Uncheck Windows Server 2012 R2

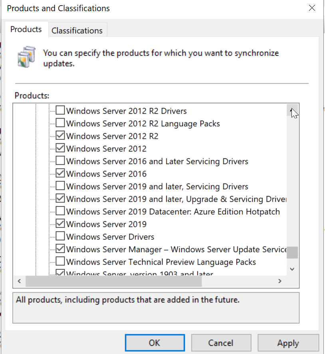pyautogui.click(x=60, y=136)
